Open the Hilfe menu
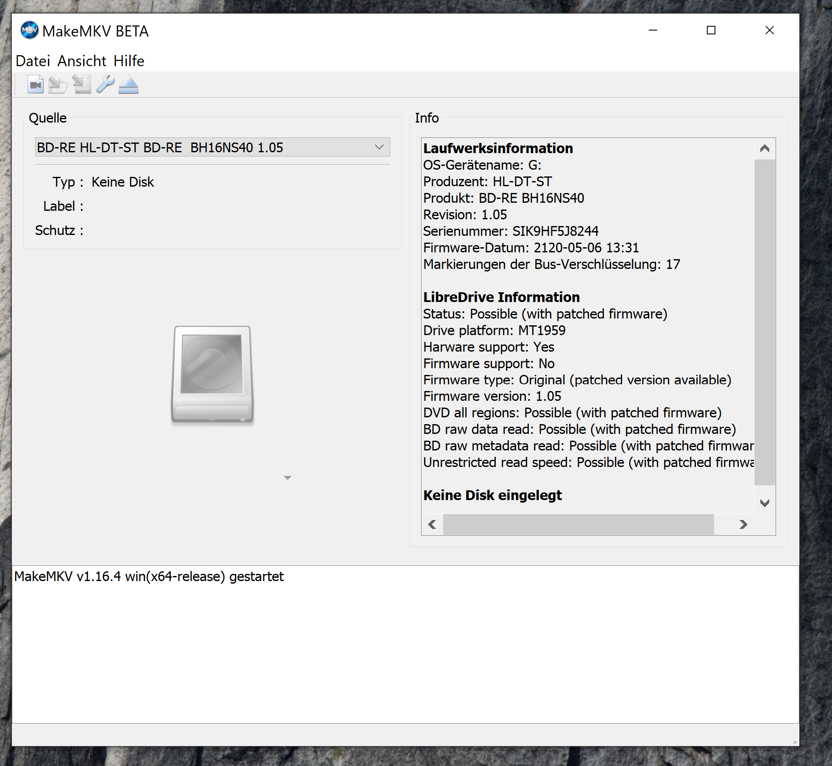Screen dimensions: 832x766 (x=129, y=61)
